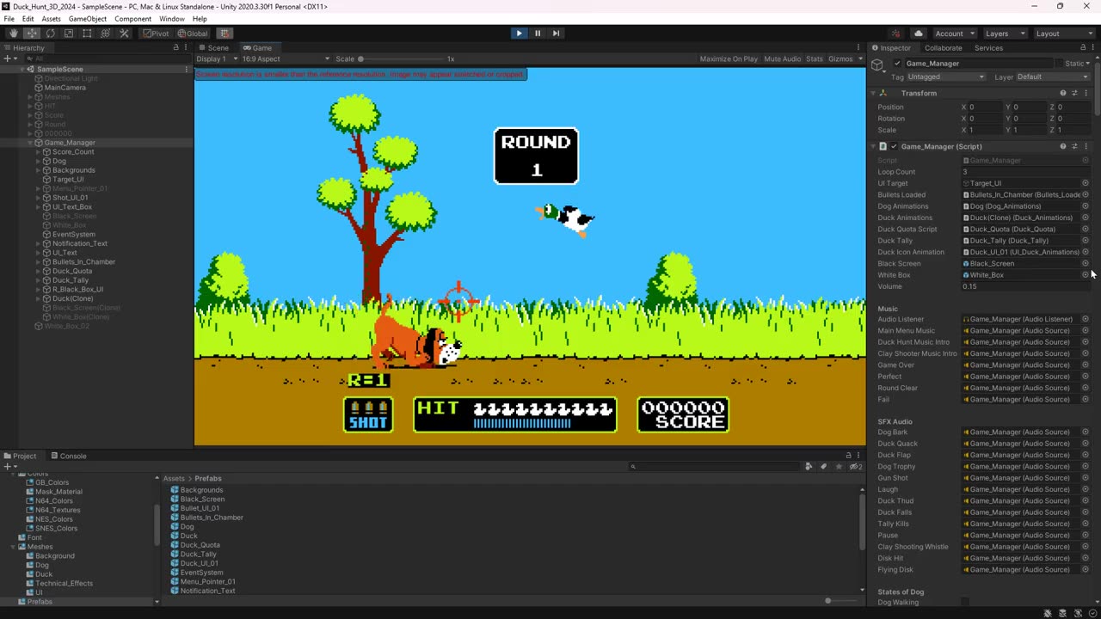Open object picker for White Box field
Image resolution: width=1101 pixels, height=619 pixels.
click(1085, 275)
